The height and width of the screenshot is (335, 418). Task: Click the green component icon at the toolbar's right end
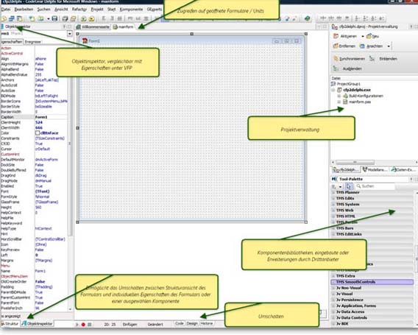(x=308, y=18)
